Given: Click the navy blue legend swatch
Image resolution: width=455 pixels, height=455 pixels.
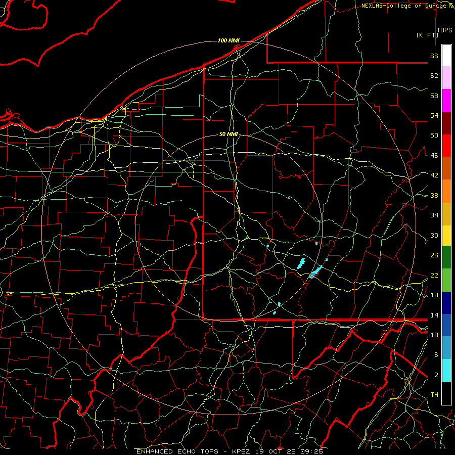Looking at the screenshot, I should (446, 303).
